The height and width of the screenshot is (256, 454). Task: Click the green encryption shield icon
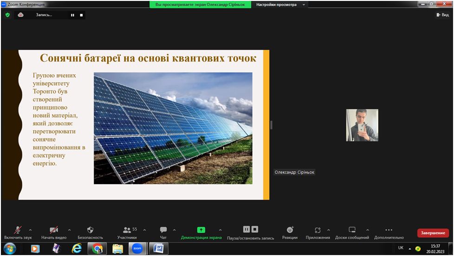pos(7,15)
